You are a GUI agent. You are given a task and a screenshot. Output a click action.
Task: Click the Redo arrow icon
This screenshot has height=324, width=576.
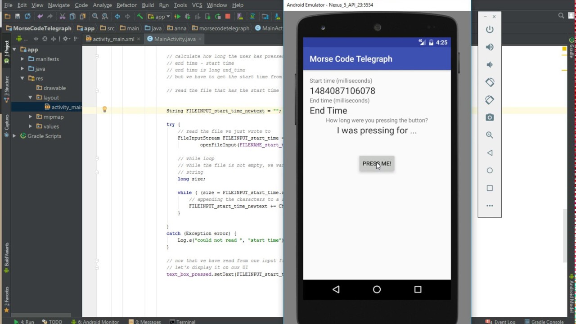[x=50, y=16]
